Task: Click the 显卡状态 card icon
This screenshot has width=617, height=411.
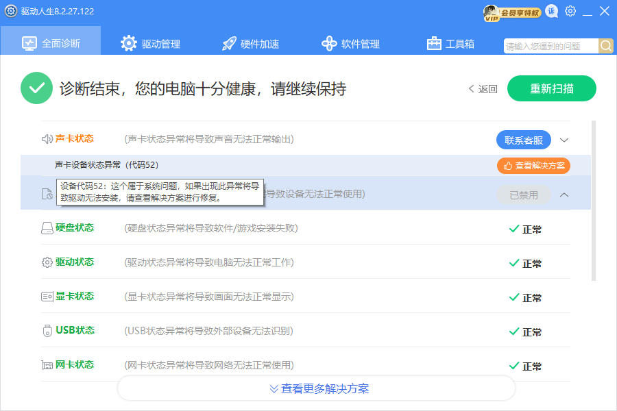Action: pos(47,297)
